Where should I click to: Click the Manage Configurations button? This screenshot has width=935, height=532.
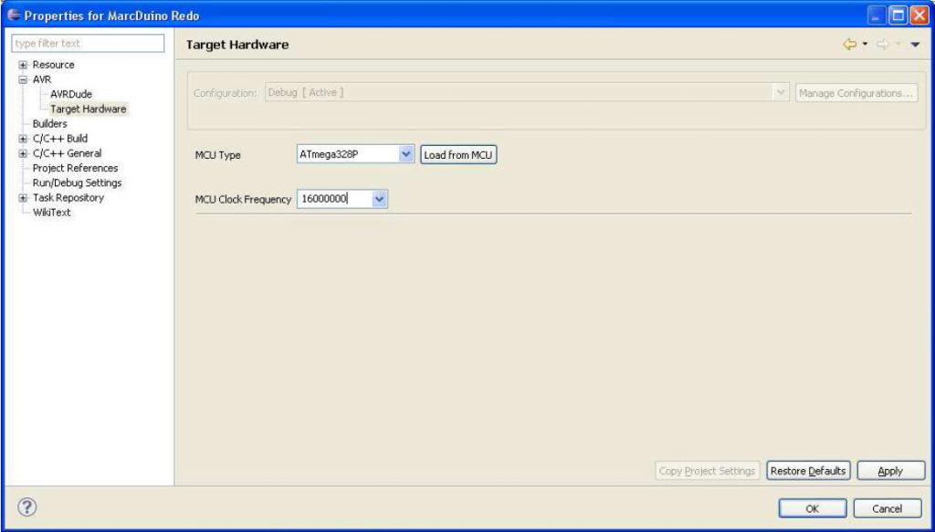(856, 93)
